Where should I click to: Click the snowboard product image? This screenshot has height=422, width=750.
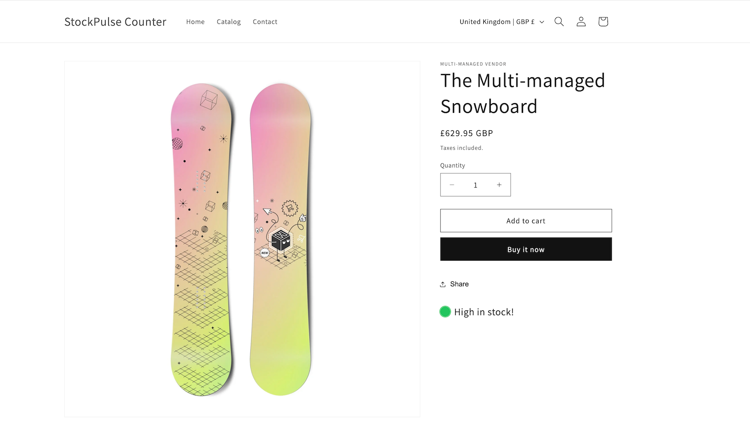(242, 239)
